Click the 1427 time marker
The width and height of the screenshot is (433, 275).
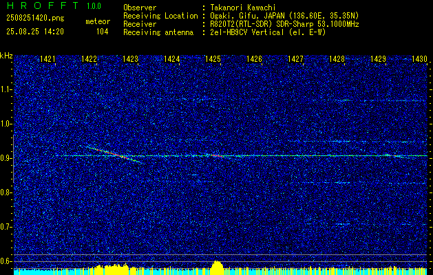pos(295,58)
